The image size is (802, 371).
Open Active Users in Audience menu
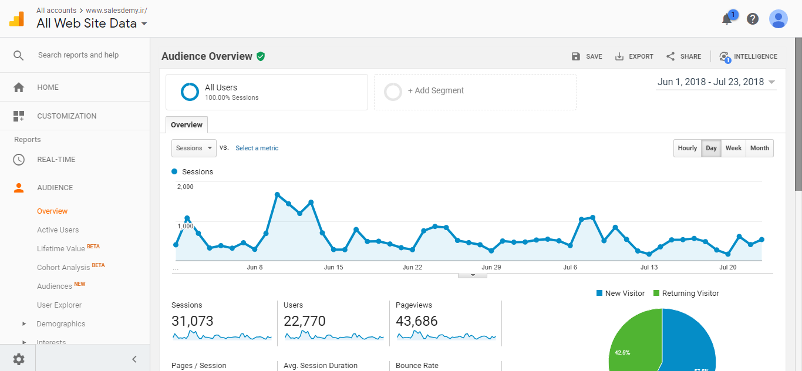pos(58,230)
